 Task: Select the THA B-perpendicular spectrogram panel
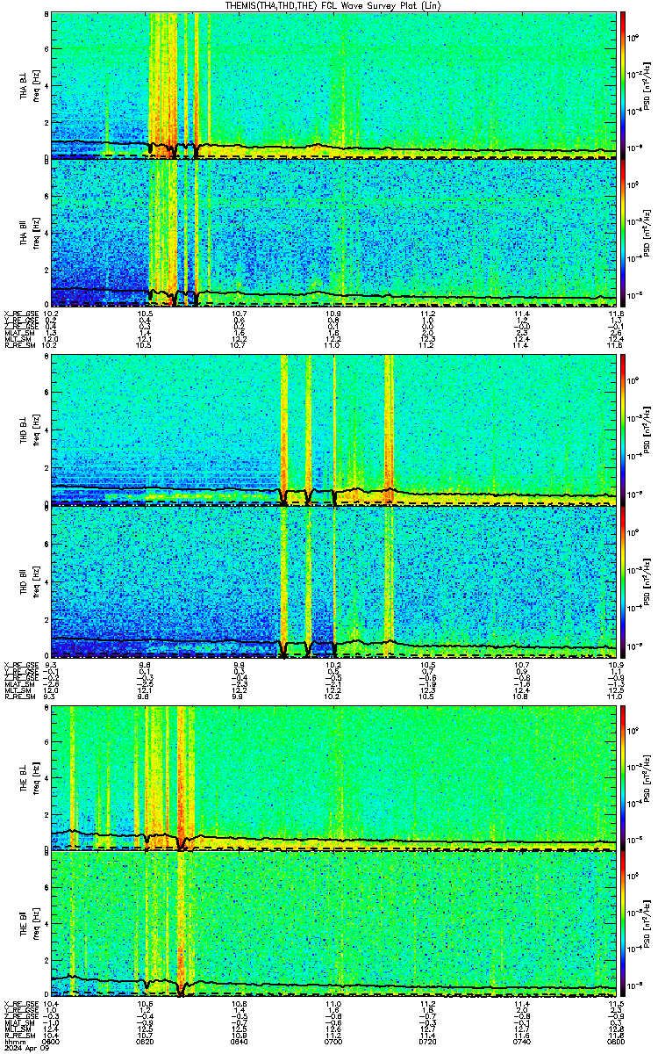[332, 85]
